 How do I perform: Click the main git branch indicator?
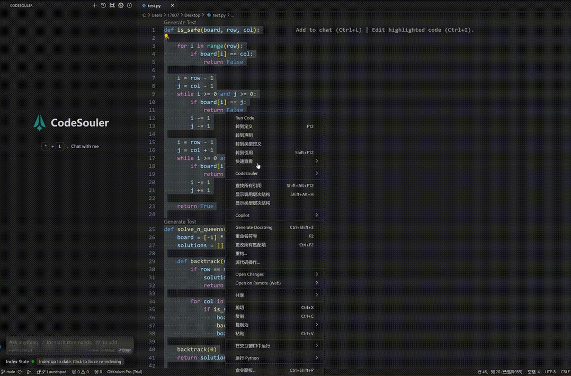click(8, 372)
